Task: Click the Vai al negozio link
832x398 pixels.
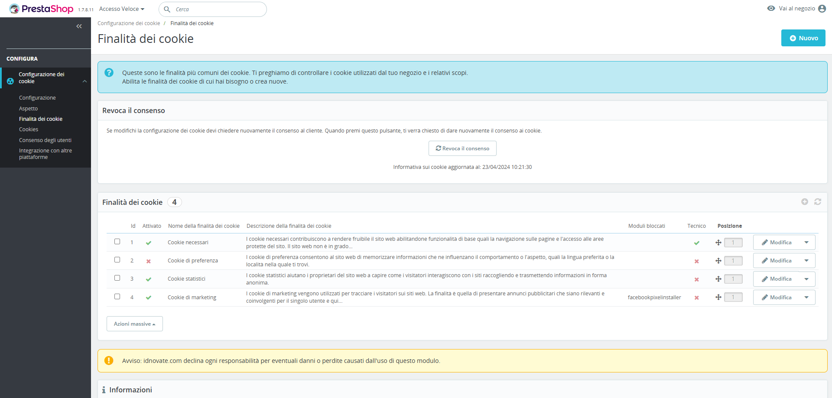Action: (x=797, y=9)
